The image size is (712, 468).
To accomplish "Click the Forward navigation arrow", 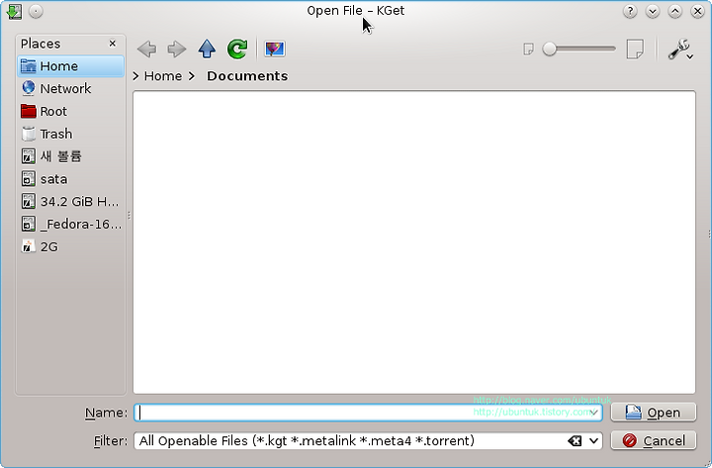I will point(177,48).
